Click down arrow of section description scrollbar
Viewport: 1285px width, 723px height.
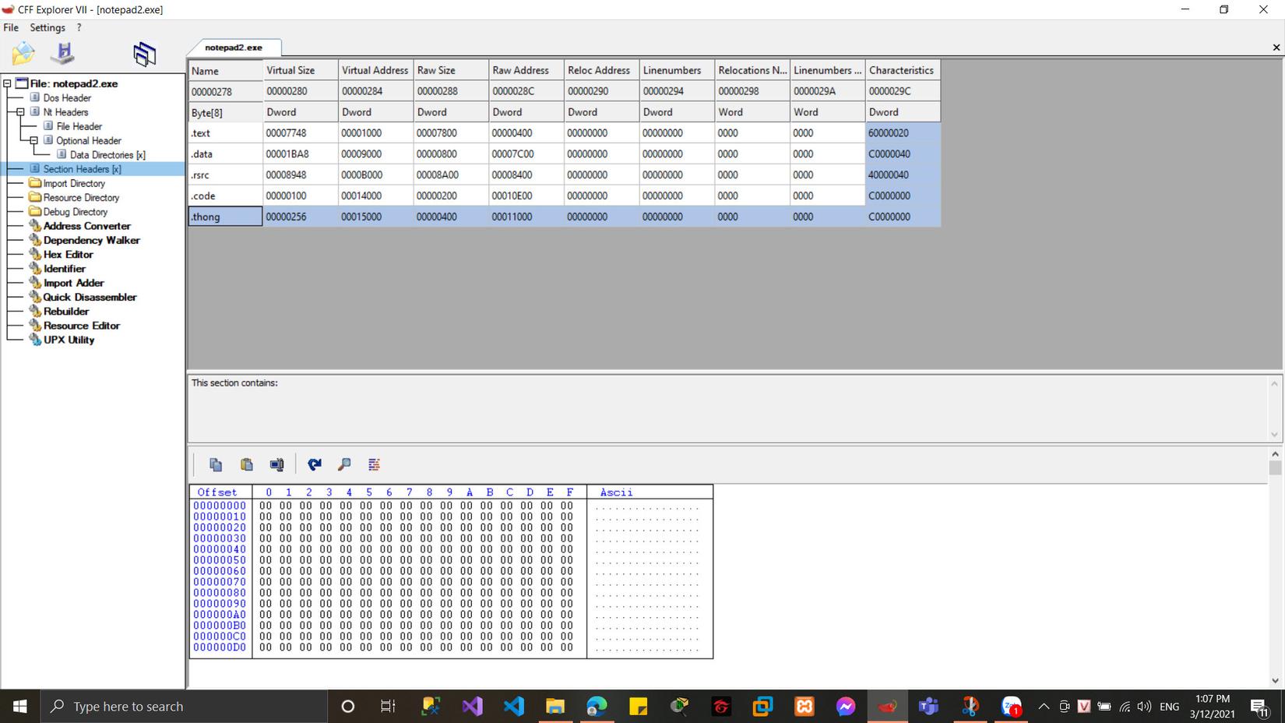1275,435
